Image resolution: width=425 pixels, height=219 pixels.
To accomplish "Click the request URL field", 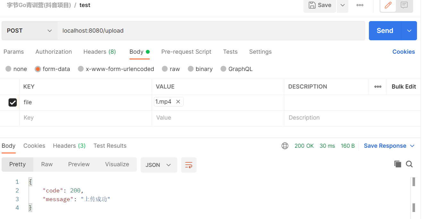I will (211, 31).
